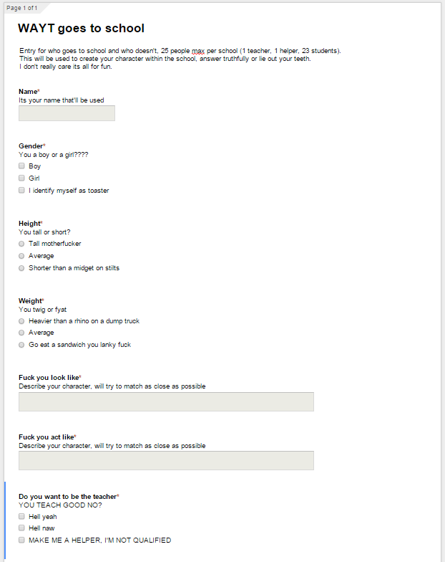Click the form description paragraph text
Viewport: 445px width, 562px height.
click(180, 59)
